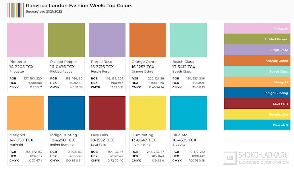Click the 18-4250 TCX Pantone code
Screen dimensions: 294x170
62,140
